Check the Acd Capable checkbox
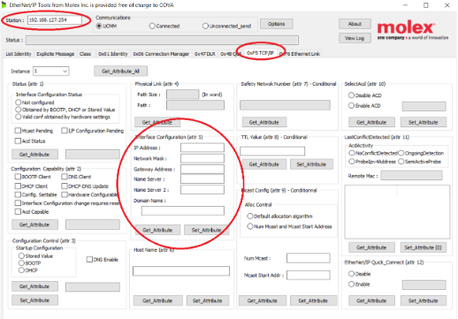This screenshot has width=458, height=319. click(18, 212)
